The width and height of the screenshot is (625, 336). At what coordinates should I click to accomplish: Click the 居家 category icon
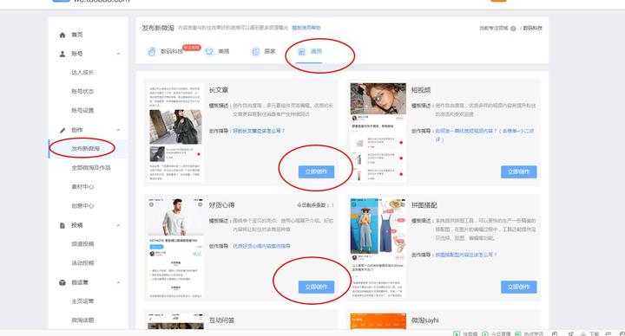click(255, 51)
